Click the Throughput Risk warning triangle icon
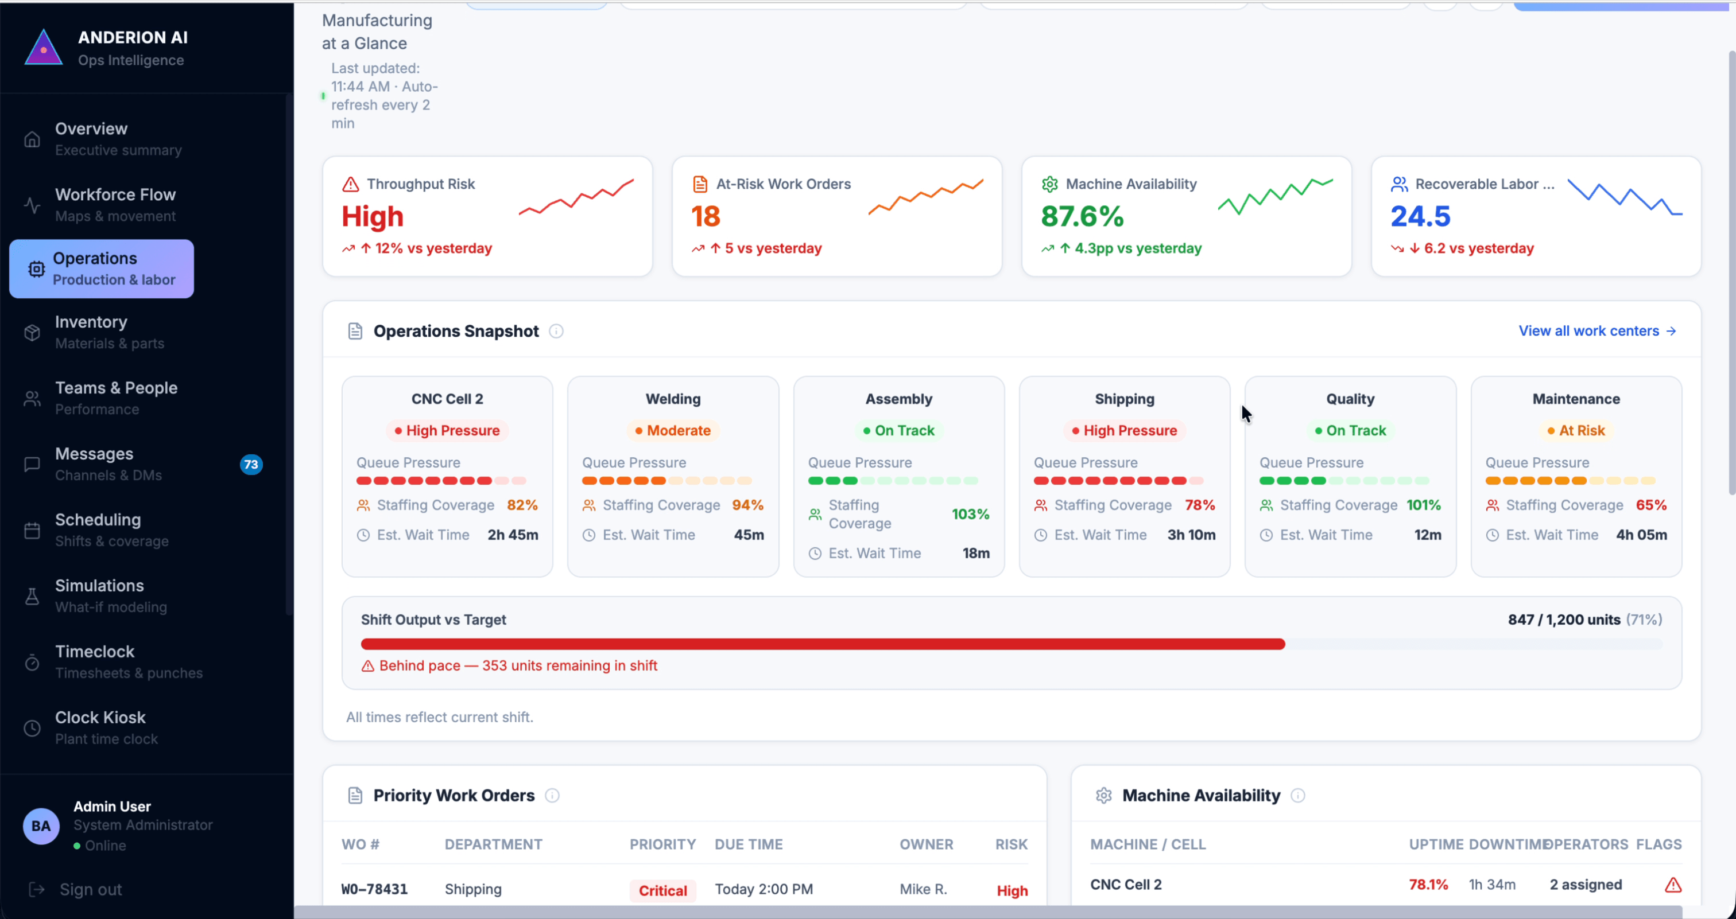This screenshot has width=1736, height=919. 350,184
